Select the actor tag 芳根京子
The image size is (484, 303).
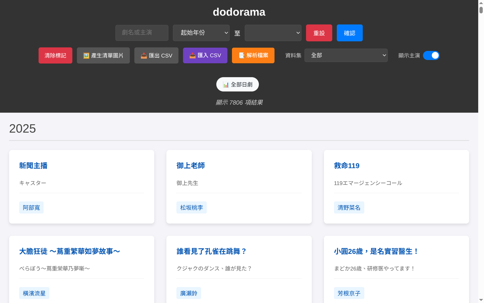(349, 293)
